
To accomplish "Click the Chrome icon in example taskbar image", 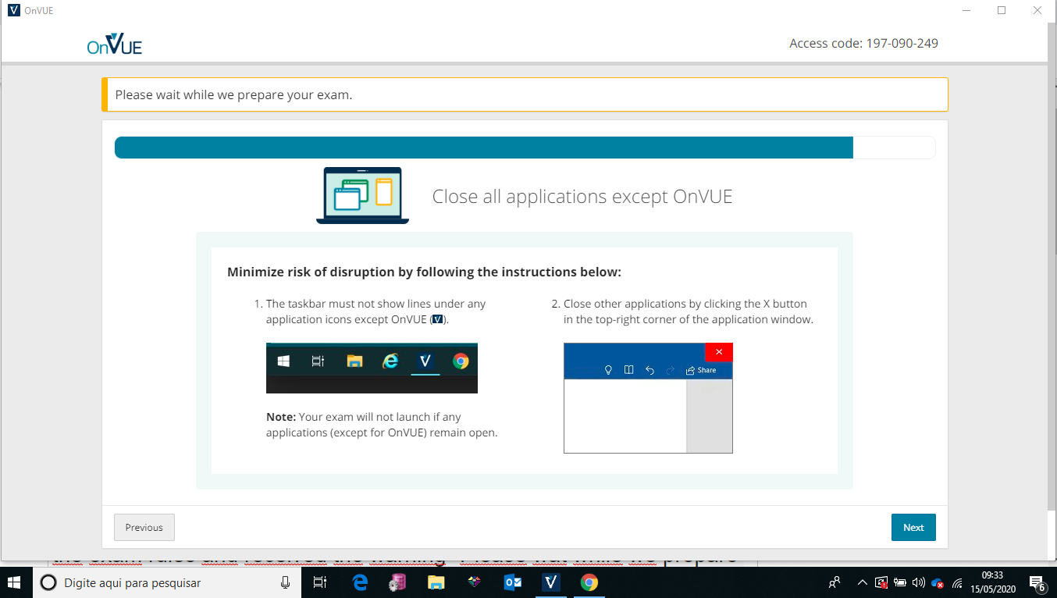I will pyautogui.click(x=461, y=361).
